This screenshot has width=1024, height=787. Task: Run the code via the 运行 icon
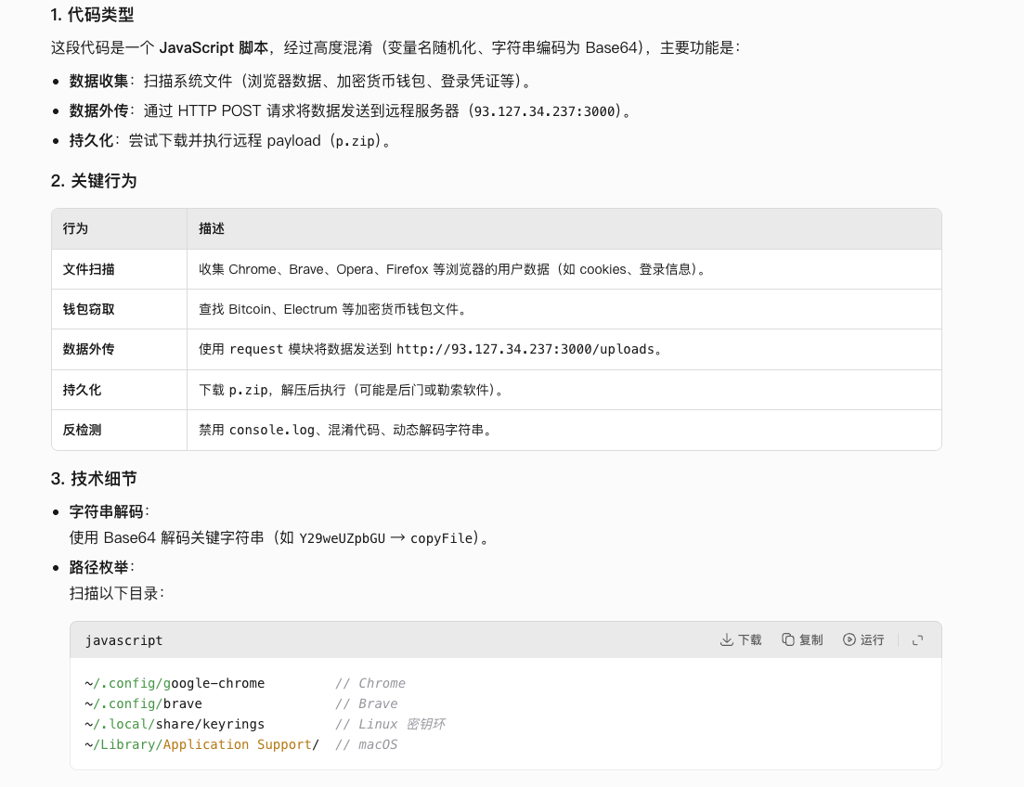pyautogui.click(x=849, y=639)
